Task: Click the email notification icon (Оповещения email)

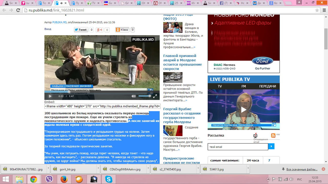Action: coord(255,136)
